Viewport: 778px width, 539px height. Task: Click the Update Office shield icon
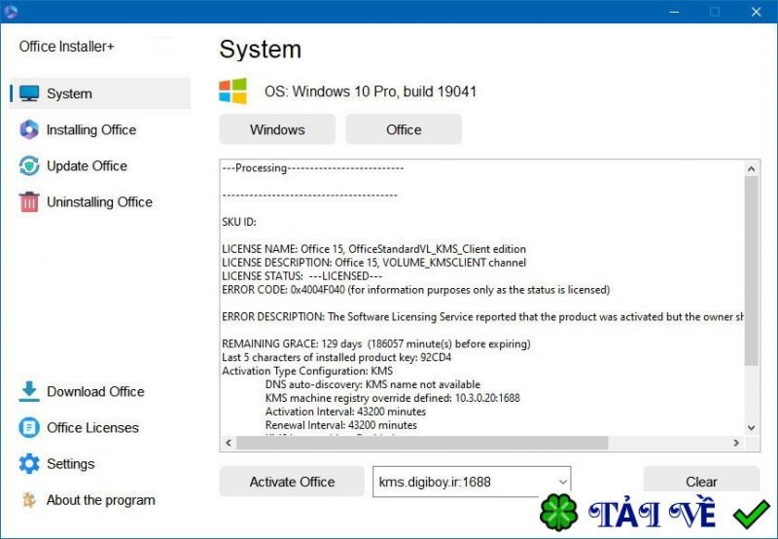tap(29, 165)
